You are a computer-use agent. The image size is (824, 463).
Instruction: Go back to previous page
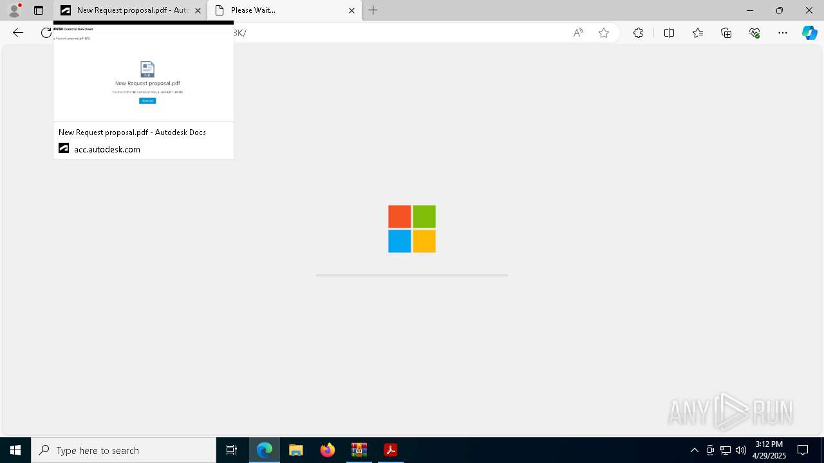tap(18, 33)
